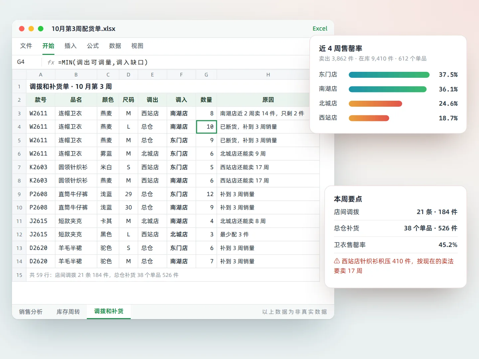Viewport: 479px width, 359px height.
Task: Click the warning icon beside 西站店针织衫积压
Action: click(x=337, y=261)
